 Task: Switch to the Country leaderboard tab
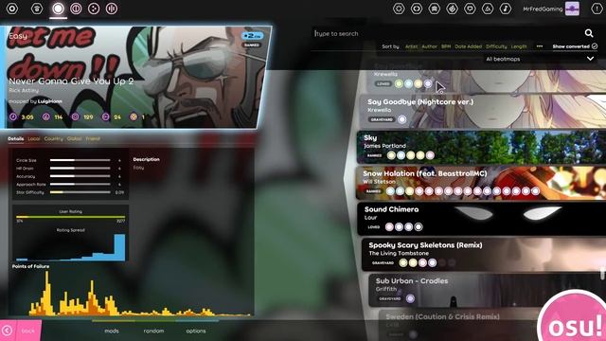pyautogui.click(x=53, y=139)
